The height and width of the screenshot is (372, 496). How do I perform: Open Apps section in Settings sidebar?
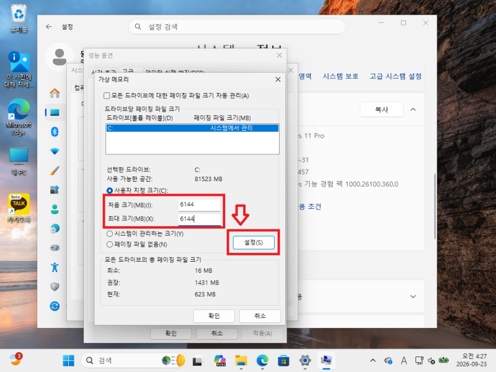55,190
